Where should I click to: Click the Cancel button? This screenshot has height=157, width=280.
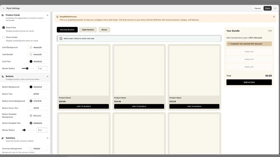coord(258,8)
